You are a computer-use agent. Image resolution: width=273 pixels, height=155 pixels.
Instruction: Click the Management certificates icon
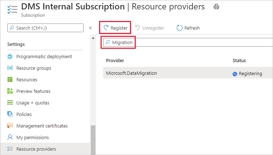pyautogui.click(x=10, y=126)
